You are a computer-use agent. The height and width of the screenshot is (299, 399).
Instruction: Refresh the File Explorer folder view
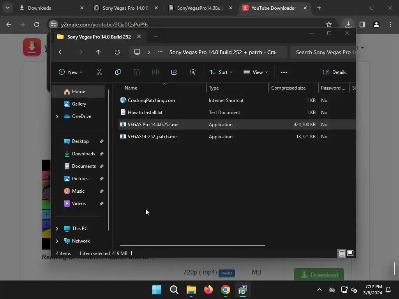[117, 52]
